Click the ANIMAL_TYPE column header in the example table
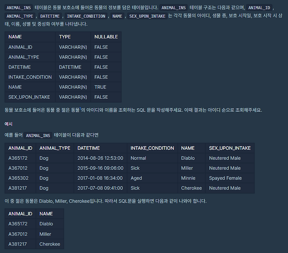This screenshot has height=253, width=288. (55, 148)
